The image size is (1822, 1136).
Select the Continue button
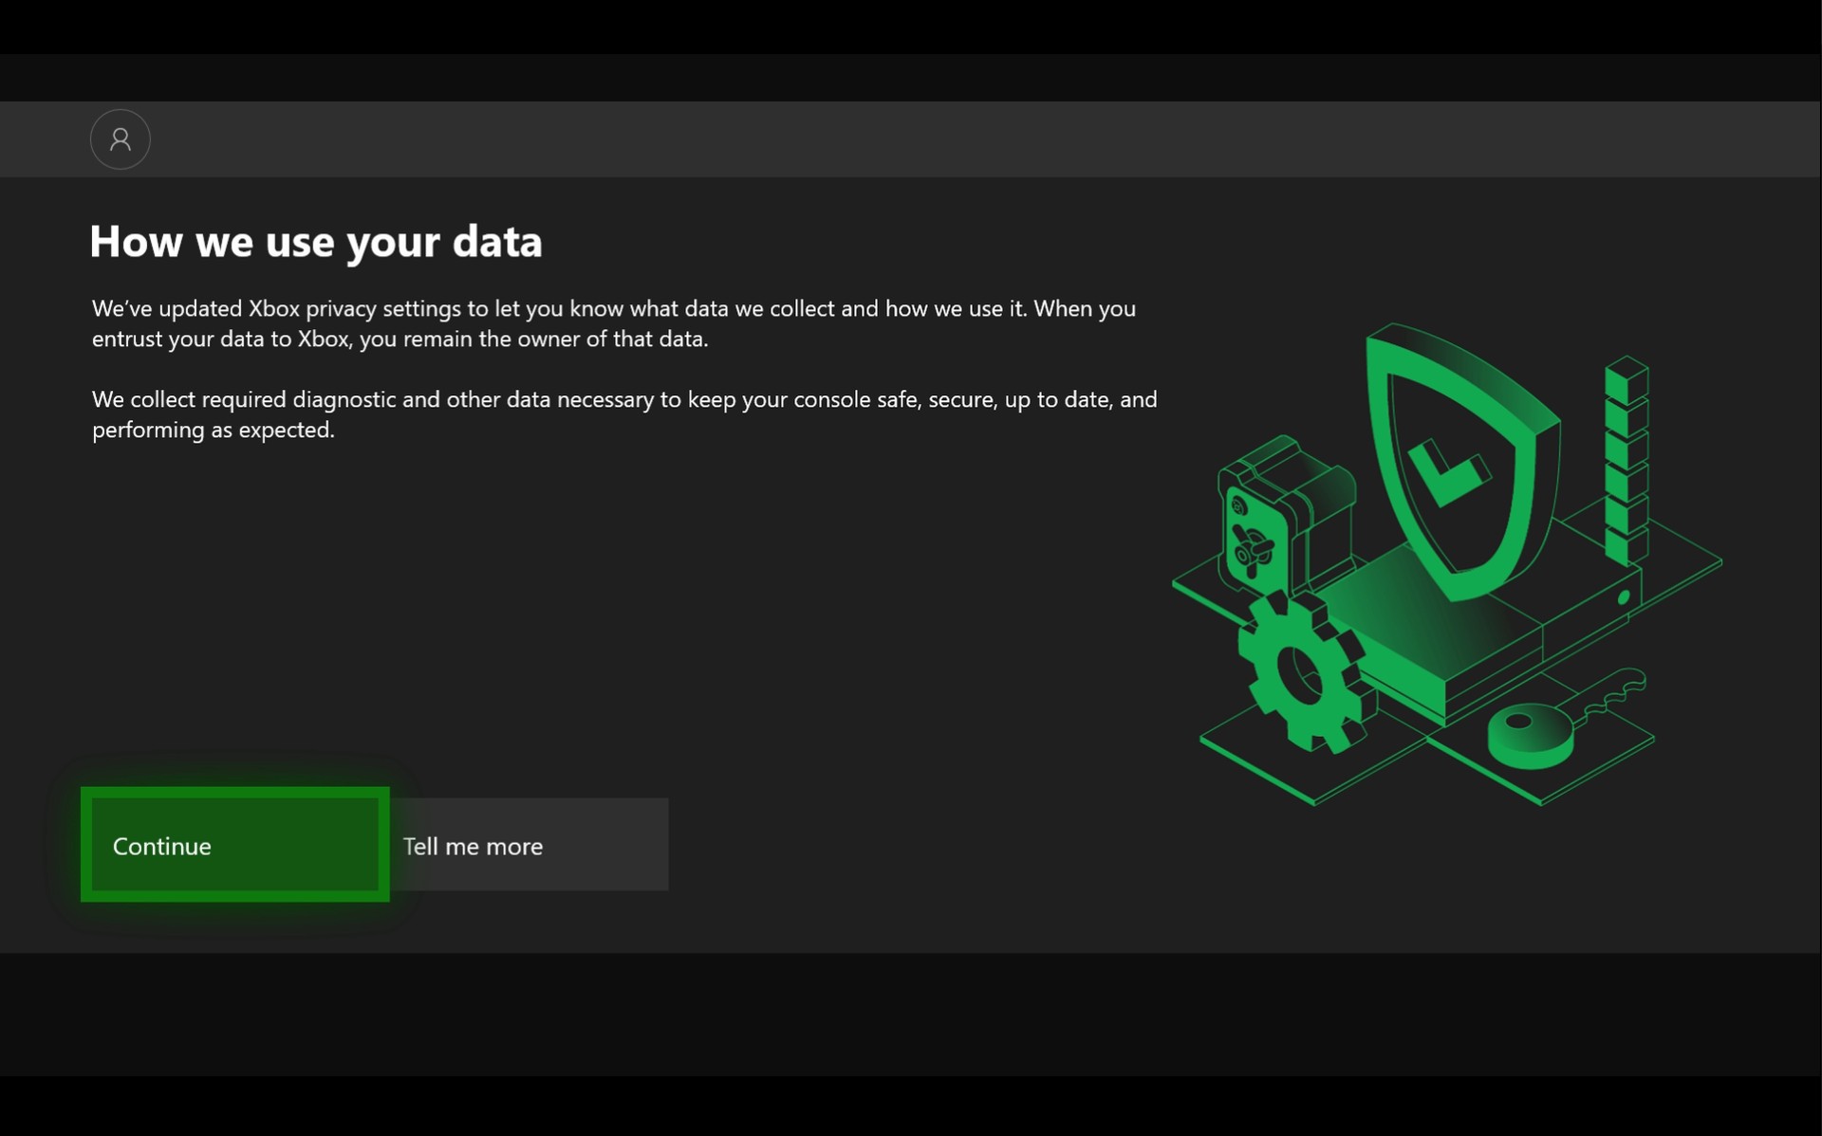pos(234,845)
